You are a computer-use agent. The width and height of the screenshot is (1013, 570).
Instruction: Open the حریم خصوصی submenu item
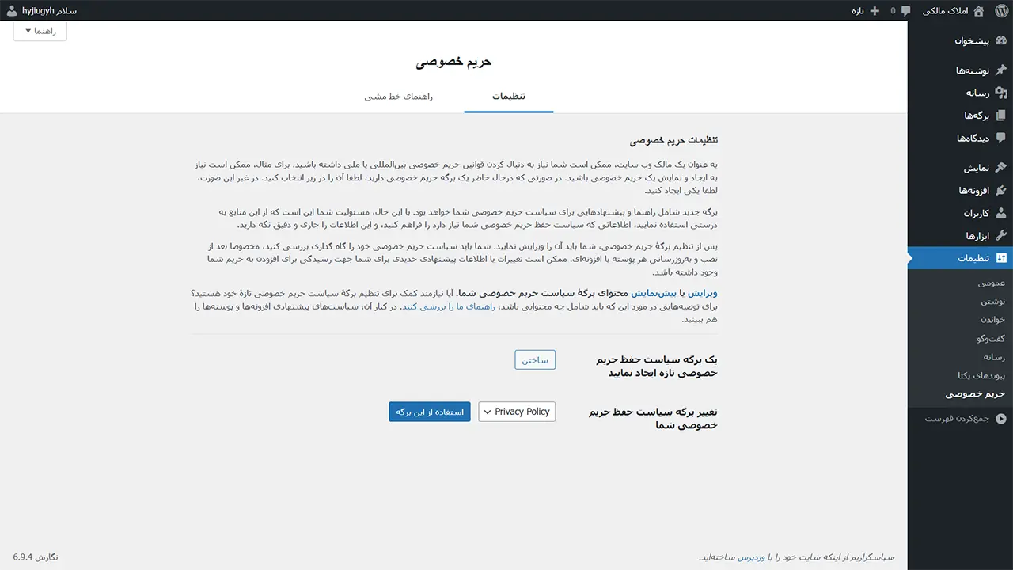[x=975, y=393]
